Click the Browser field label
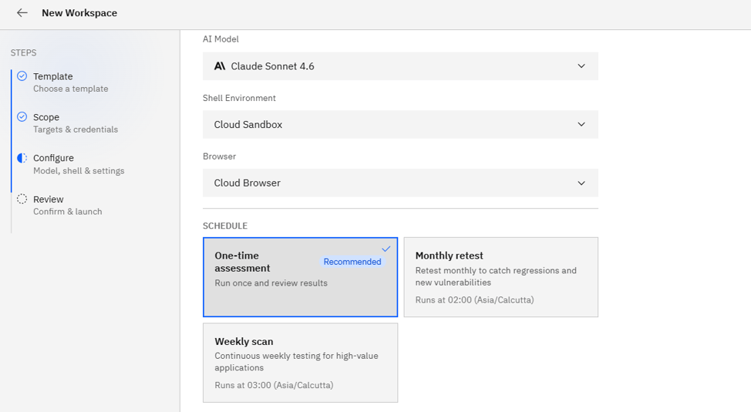Viewport: 751px width, 412px height. click(x=219, y=156)
